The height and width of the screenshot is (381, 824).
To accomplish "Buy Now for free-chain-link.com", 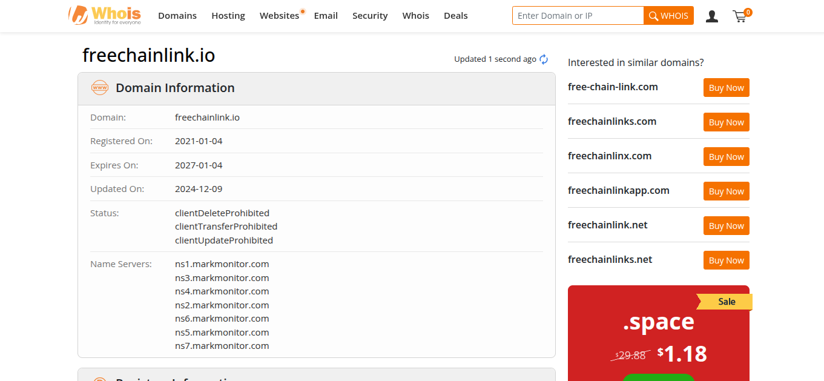I will click(727, 88).
